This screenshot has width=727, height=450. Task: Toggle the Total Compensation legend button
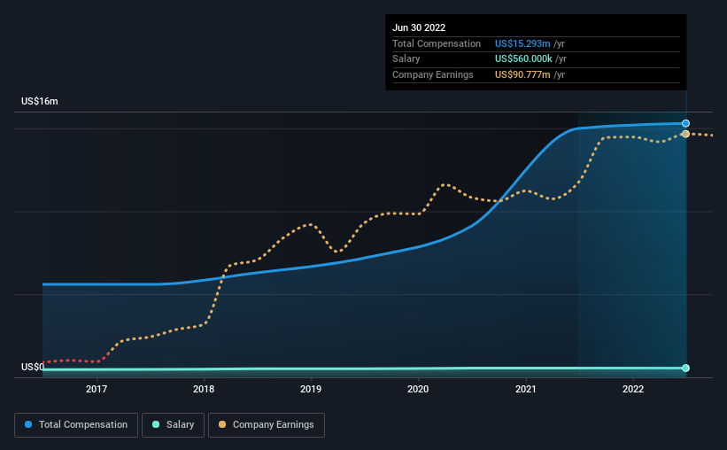coord(76,425)
